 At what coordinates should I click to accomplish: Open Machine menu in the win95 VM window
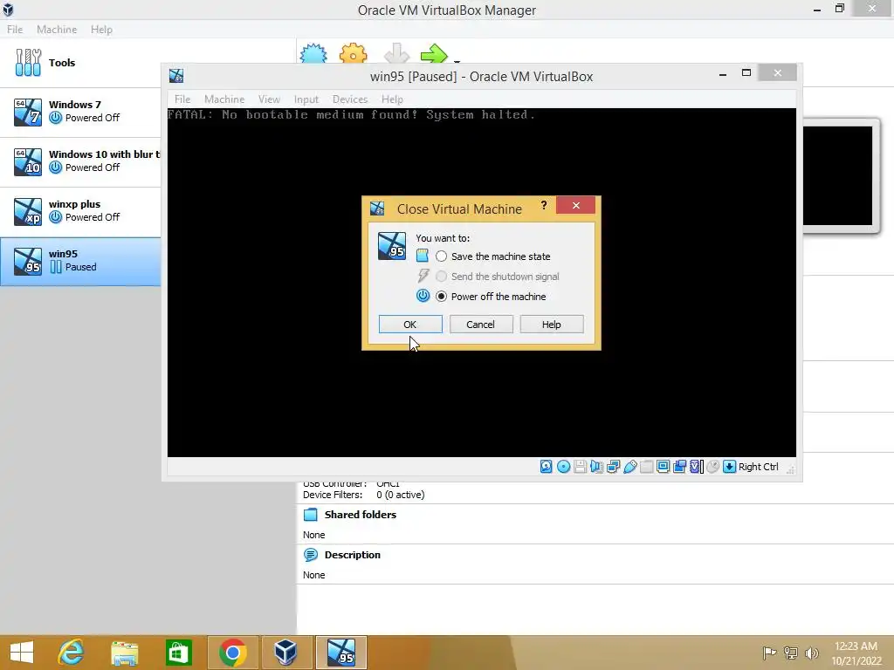tap(224, 99)
